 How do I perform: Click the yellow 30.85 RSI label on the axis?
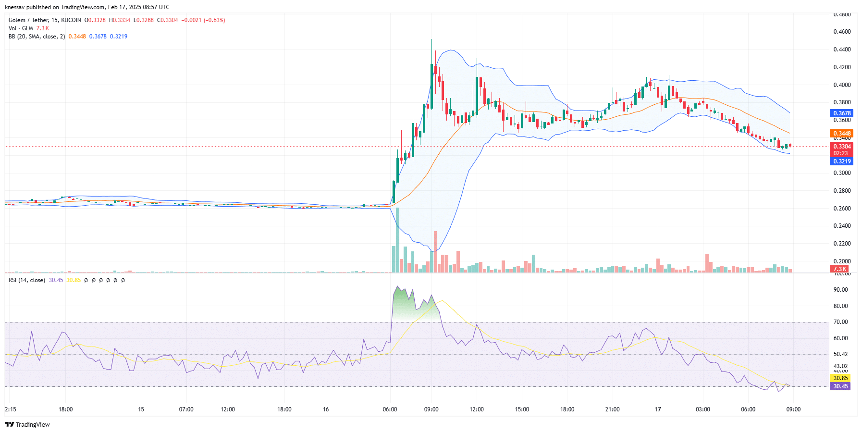click(840, 378)
